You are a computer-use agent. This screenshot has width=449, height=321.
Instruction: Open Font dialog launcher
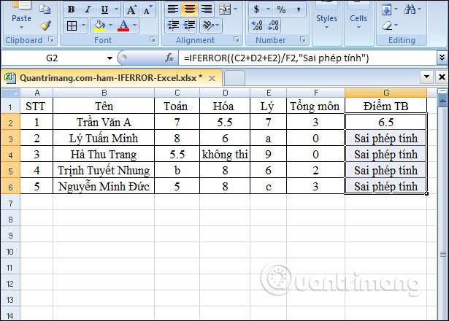coord(153,39)
